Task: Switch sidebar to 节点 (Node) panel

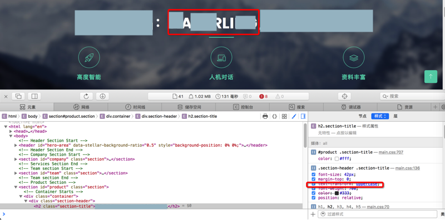Action: click(363, 116)
